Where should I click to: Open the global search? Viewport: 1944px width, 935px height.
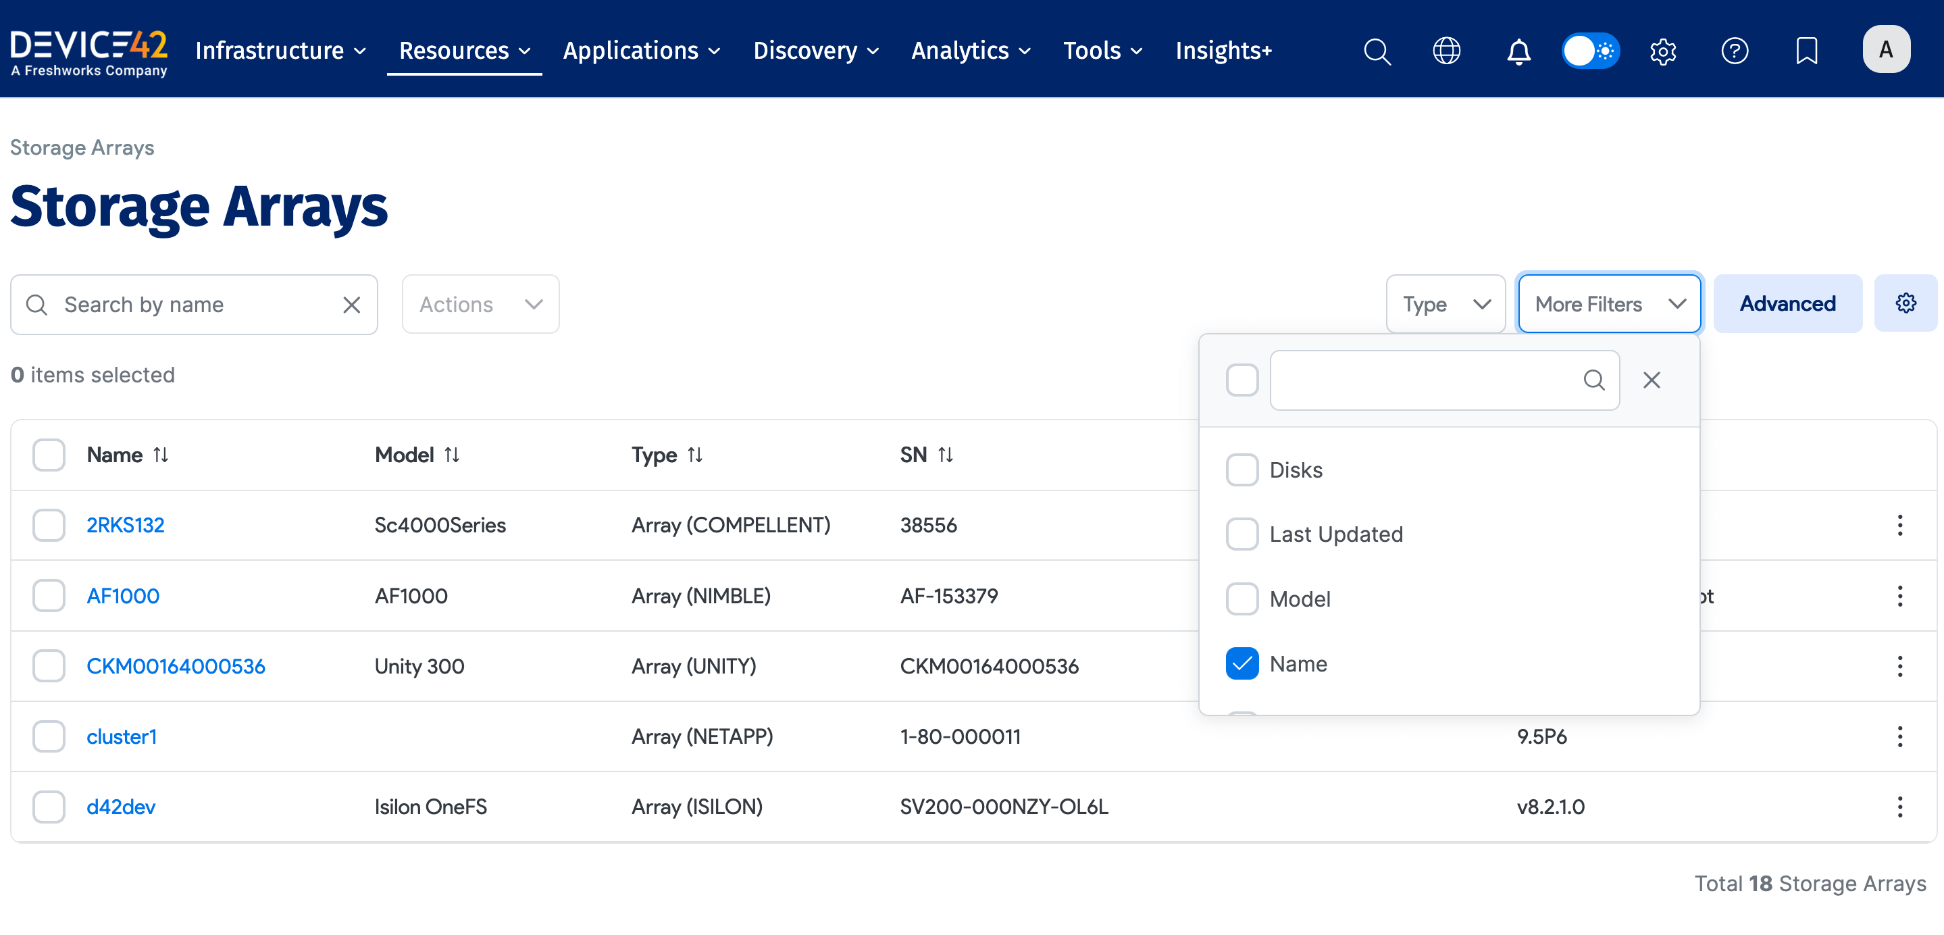click(x=1377, y=51)
